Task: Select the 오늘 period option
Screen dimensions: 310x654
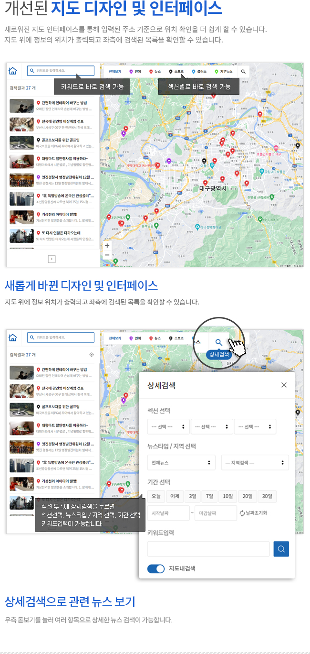Action: tap(156, 496)
